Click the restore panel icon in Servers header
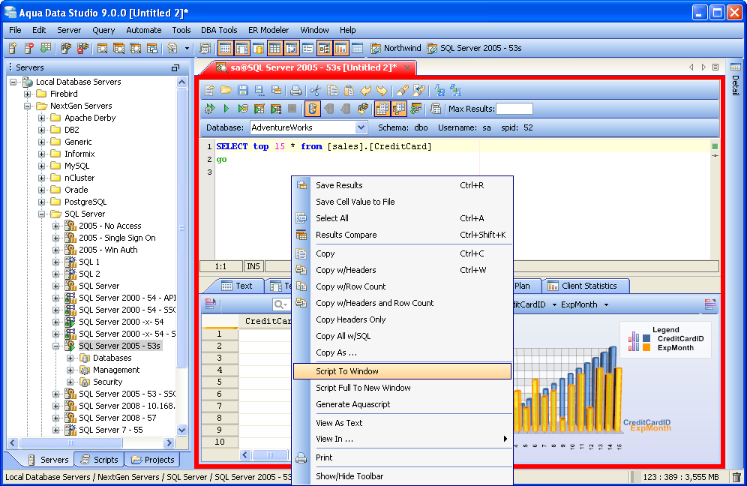The width and height of the screenshot is (747, 486). click(175, 67)
